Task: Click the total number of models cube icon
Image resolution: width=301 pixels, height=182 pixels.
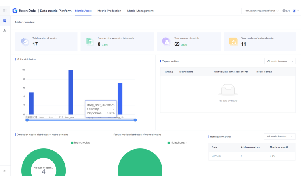Action: pos(166,42)
